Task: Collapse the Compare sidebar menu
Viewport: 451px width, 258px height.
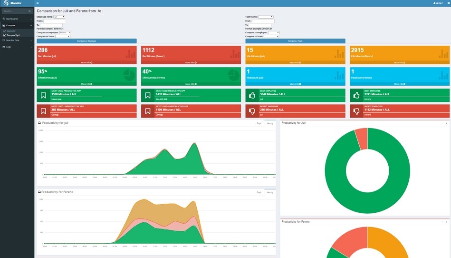Action: (17, 25)
